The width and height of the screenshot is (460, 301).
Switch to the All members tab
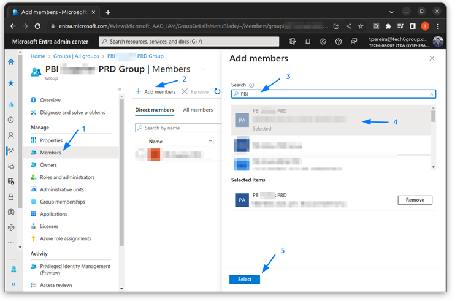tap(197, 110)
